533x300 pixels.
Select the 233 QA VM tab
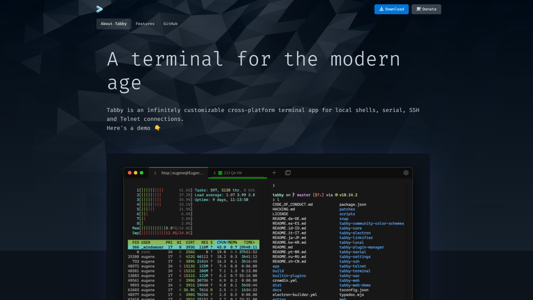[x=237, y=173]
